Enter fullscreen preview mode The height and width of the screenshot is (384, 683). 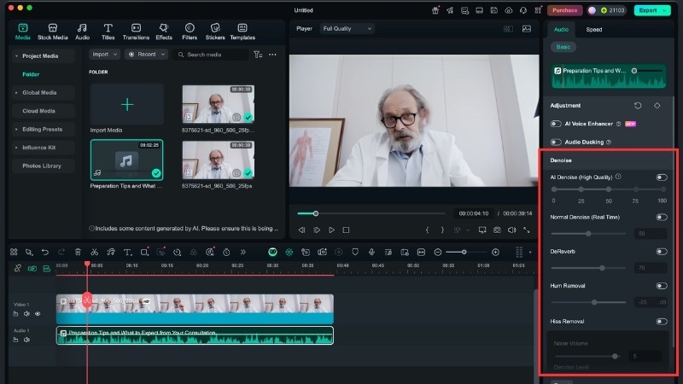[x=527, y=230]
